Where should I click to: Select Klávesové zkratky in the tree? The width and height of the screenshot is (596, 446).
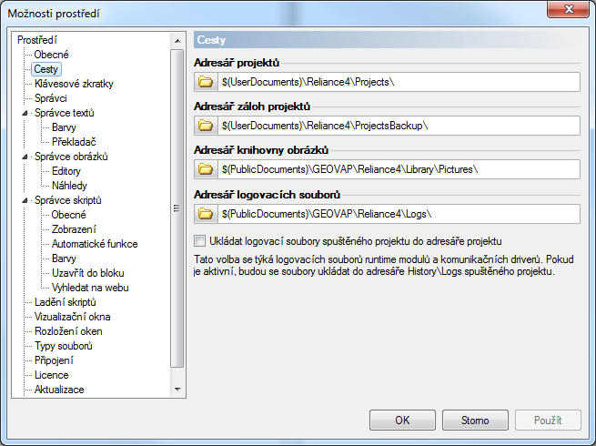(74, 84)
